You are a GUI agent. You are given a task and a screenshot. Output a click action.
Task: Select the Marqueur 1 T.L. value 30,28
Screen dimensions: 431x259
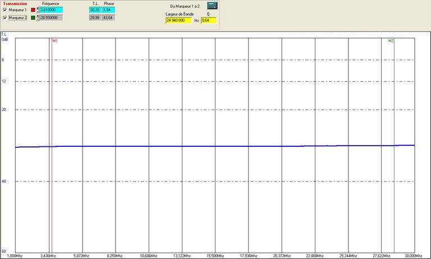coord(95,10)
